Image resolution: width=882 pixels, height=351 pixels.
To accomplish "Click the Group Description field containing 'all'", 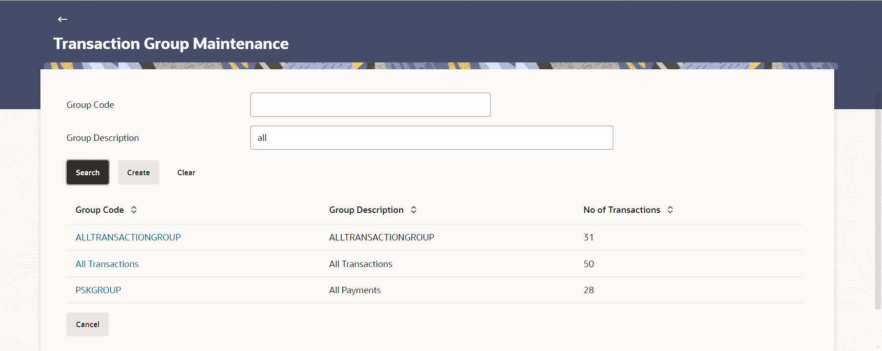I will [431, 138].
